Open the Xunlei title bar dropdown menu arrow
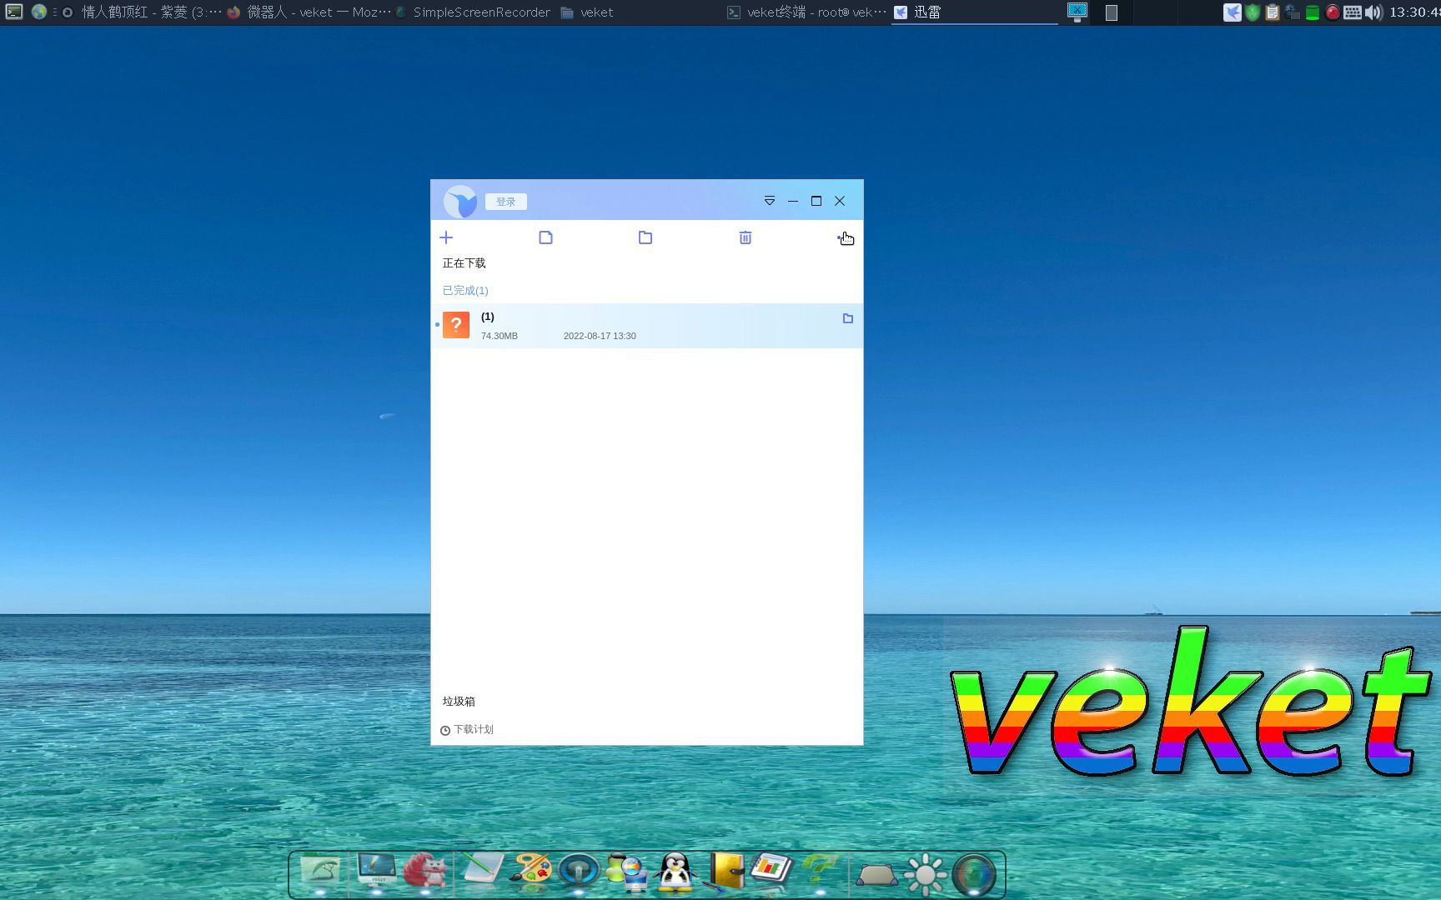 click(x=770, y=201)
